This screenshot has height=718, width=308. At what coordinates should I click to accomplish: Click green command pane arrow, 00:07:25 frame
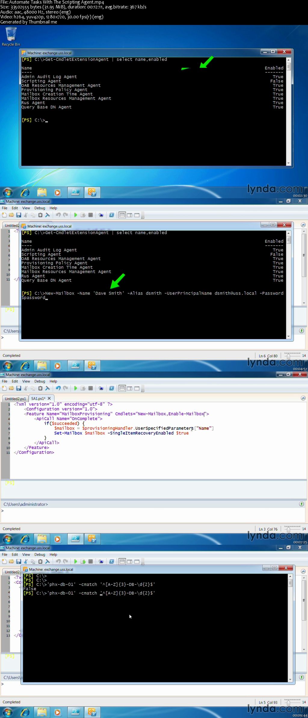pyautogui.click(x=301, y=504)
